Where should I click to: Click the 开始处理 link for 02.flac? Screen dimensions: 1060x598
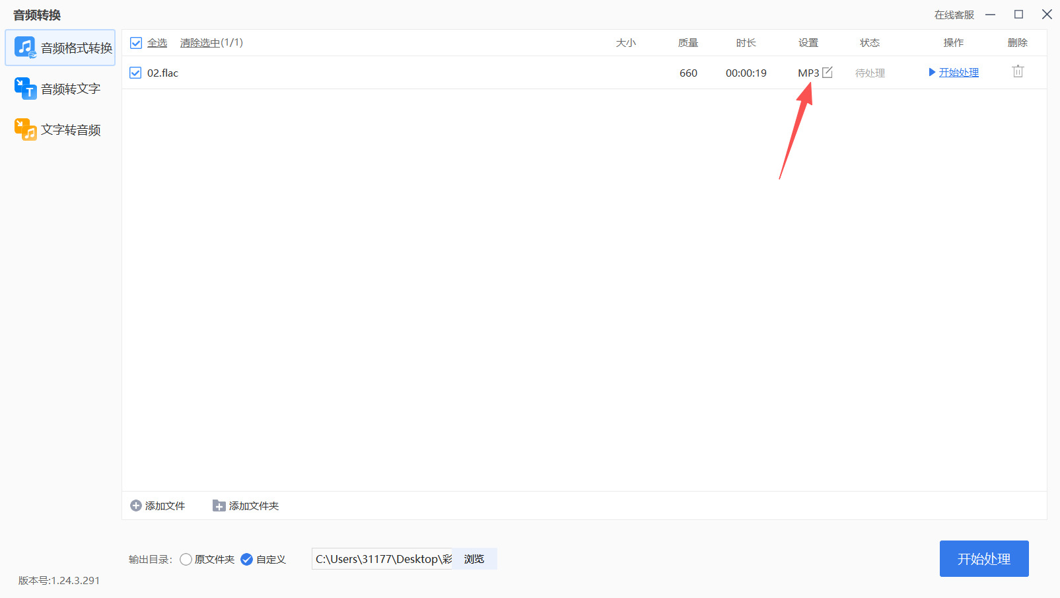coord(959,73)
